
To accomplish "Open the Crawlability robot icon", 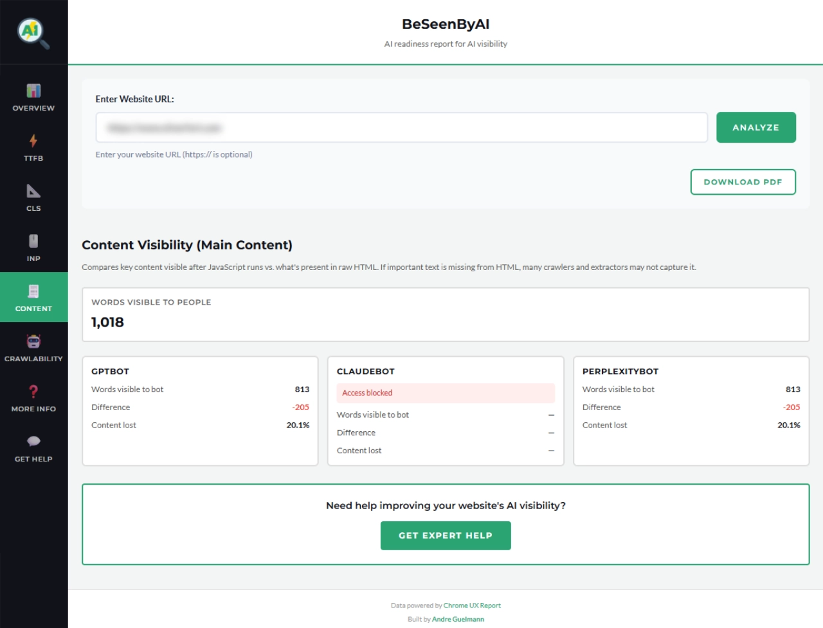I will coord(33,341).
